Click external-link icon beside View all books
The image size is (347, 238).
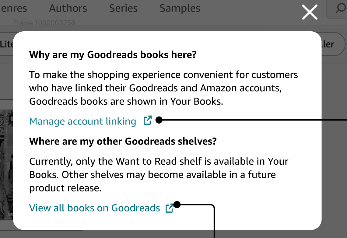pos(169,208)
